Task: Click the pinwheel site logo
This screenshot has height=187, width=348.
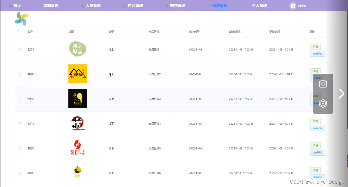Action: click(x=21, y=19)
